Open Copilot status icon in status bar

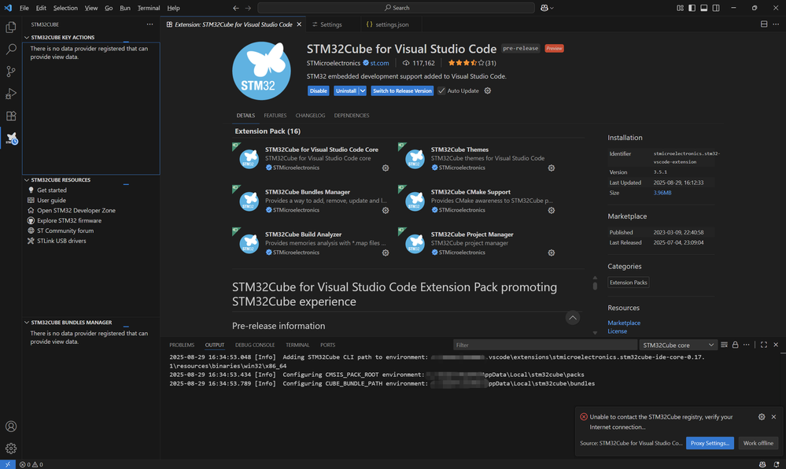(762, 464)
